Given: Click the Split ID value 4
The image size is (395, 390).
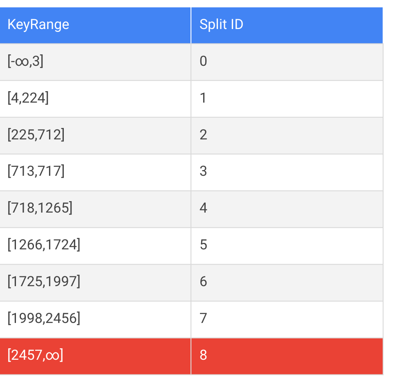Looking at the screenshot, I should tap(203, 208).
